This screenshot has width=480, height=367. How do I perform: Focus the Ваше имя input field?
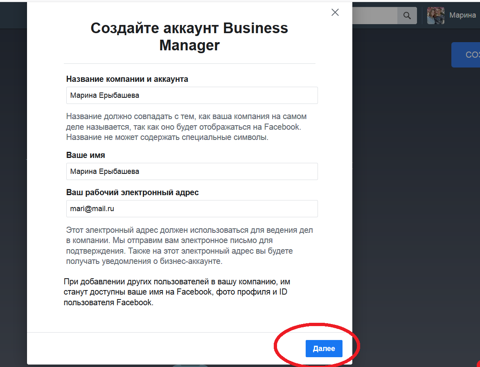tap(192, 171)
